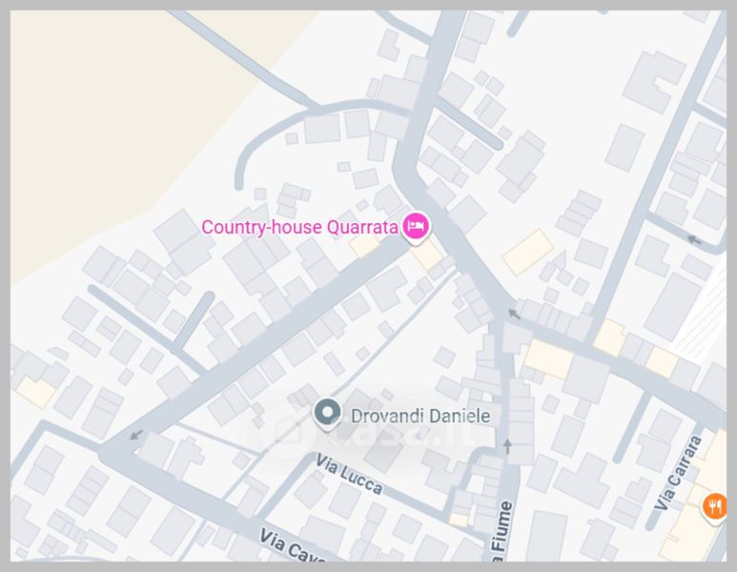Select the yellow building at the far left map edge
737x572 pixels.
click(36, 392)
